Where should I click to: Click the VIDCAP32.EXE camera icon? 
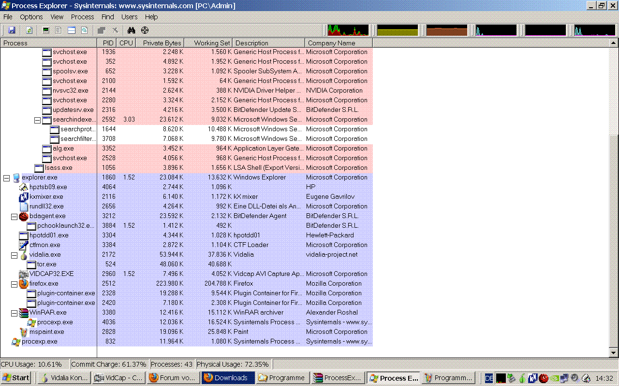pos(24,274)
